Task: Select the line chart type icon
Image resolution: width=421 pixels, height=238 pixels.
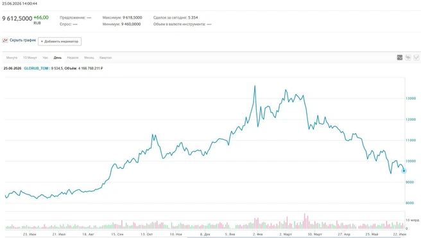Action: (400, 58)
